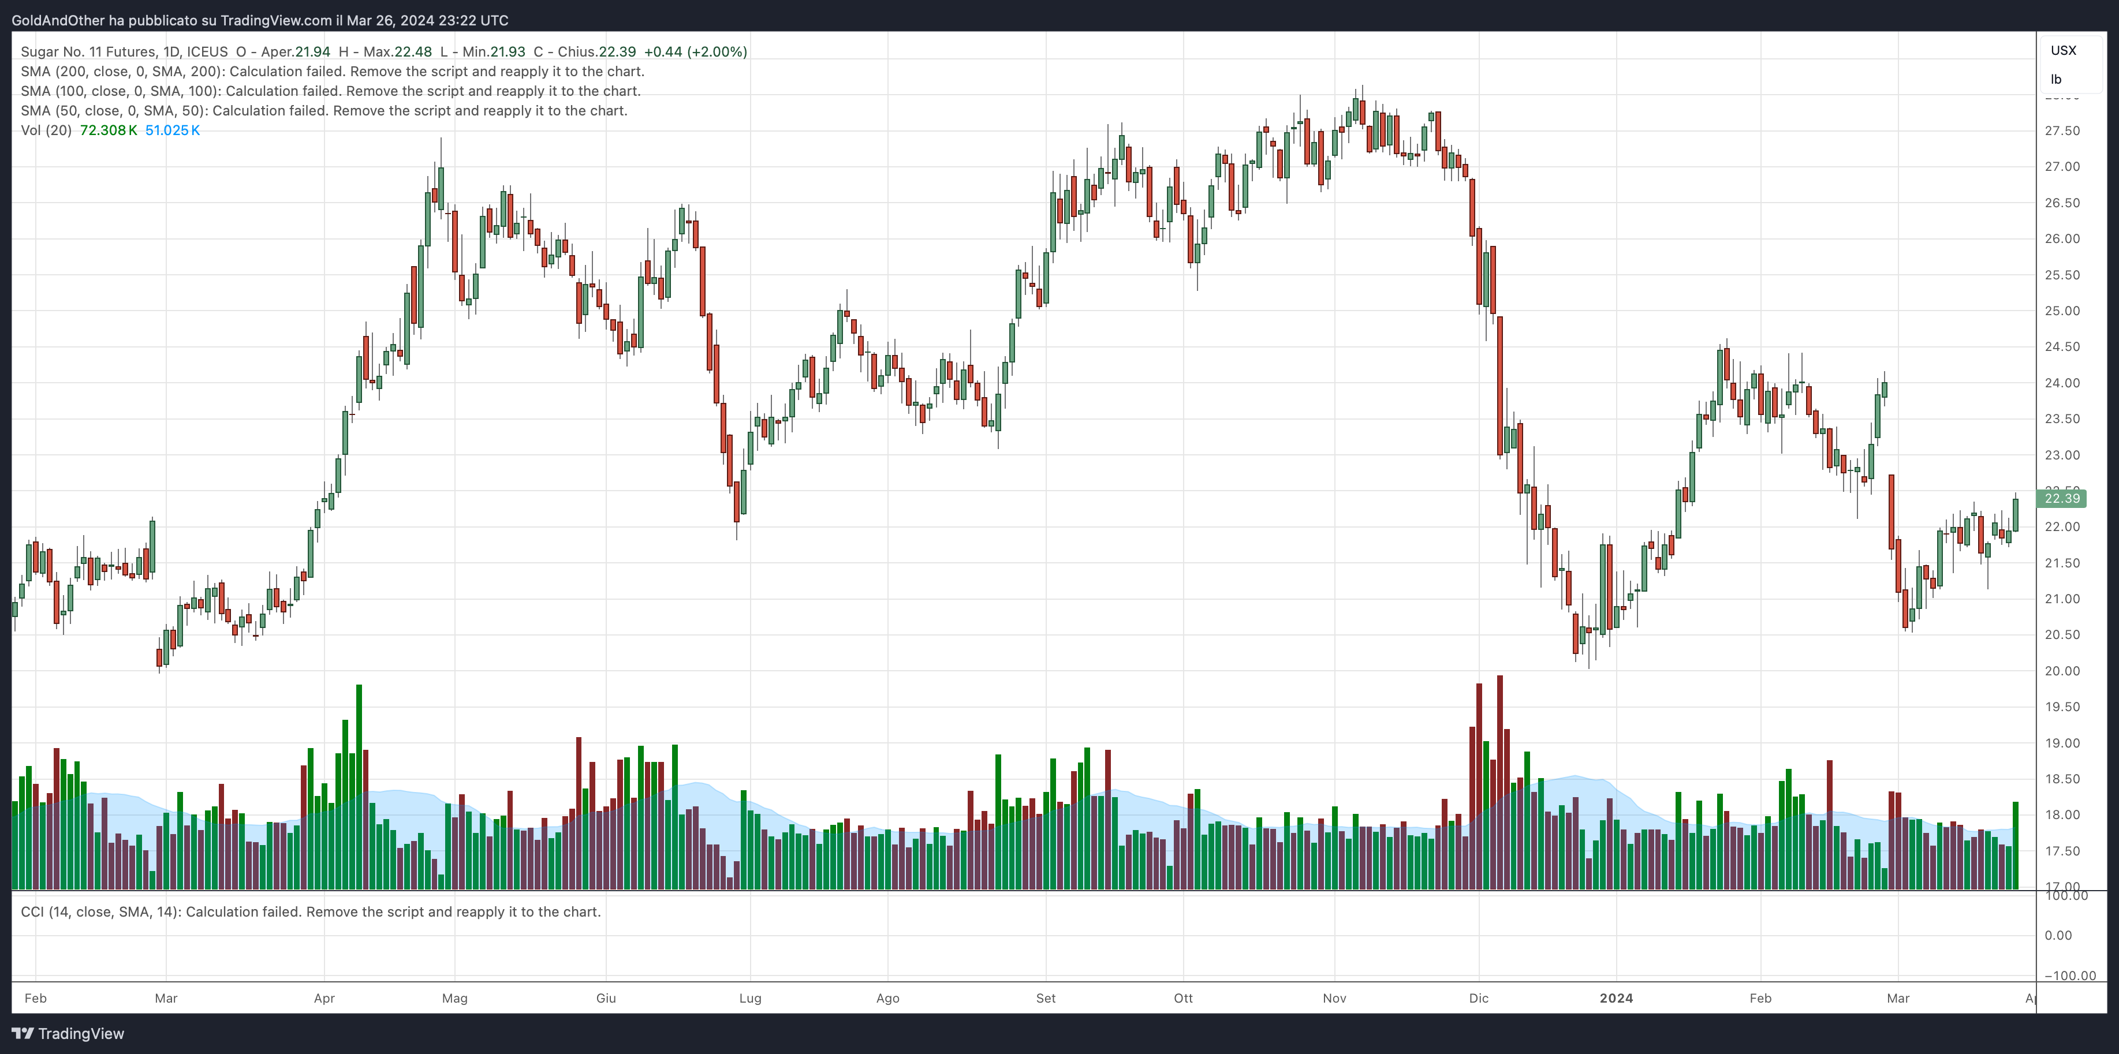The width and height of the screenshot is (2119, 1054).
Task: Click the Nov label on the time axis
Action: (x=1334, y=998)
